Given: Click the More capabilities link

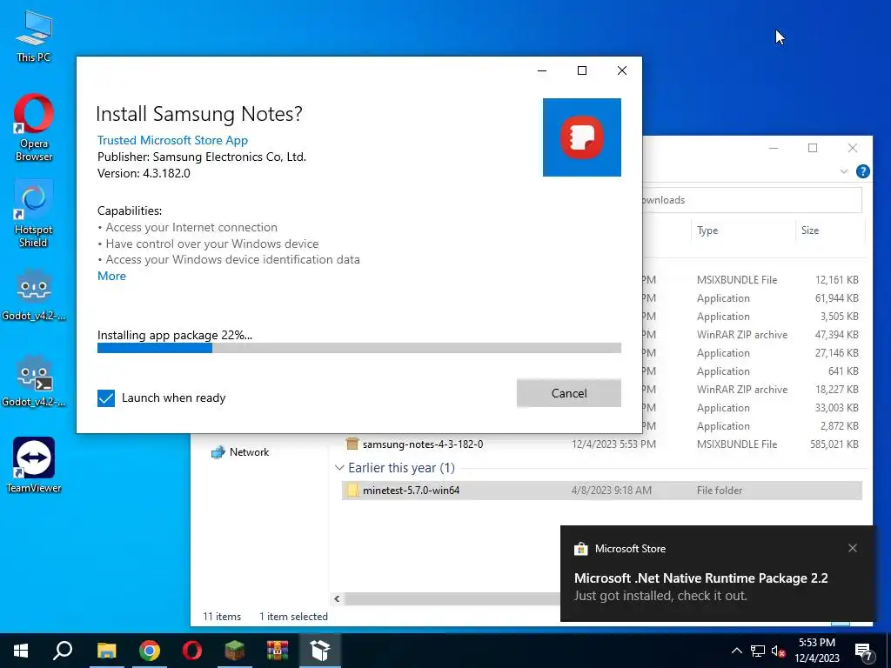Looking at the screenshot, I should click(x=111, y=276).
